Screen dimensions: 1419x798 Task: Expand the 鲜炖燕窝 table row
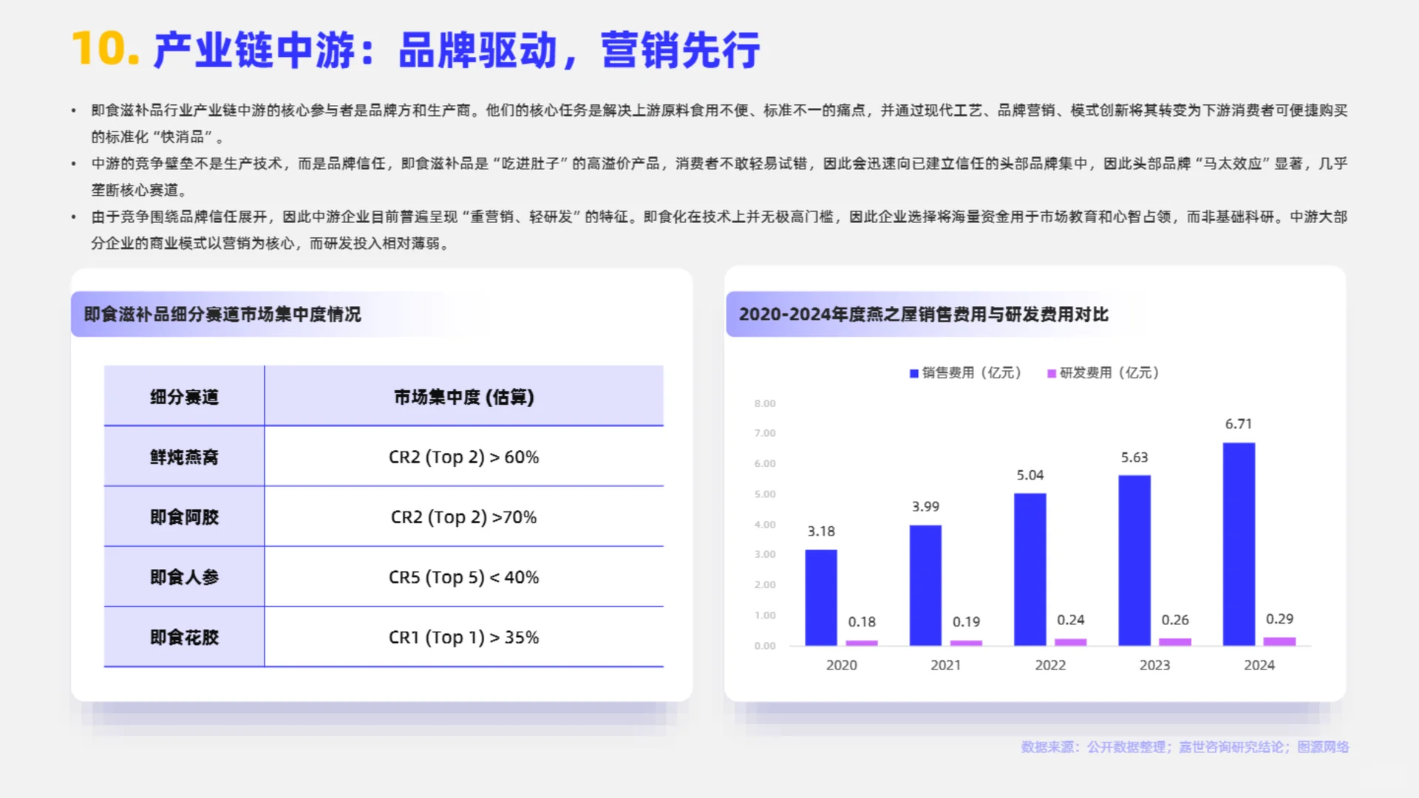tap(183, 457)
